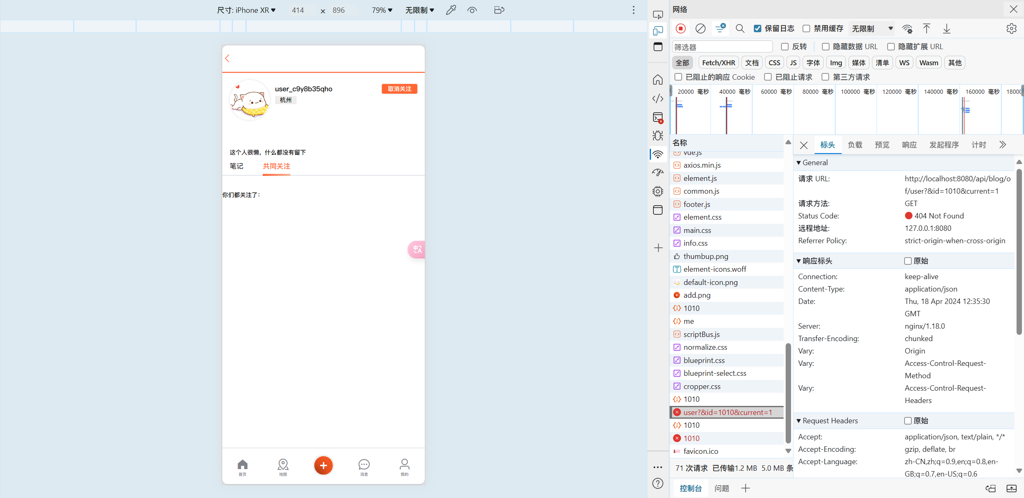The width and height of the screenshot is (1024, 498).
Task: Click the 取消关注 button
Action: click(x=399, y=89)
